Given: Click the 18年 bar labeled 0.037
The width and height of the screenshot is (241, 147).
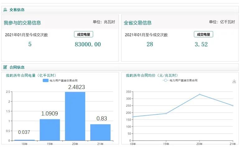Looking at the screenshot, I should (25, 140).
